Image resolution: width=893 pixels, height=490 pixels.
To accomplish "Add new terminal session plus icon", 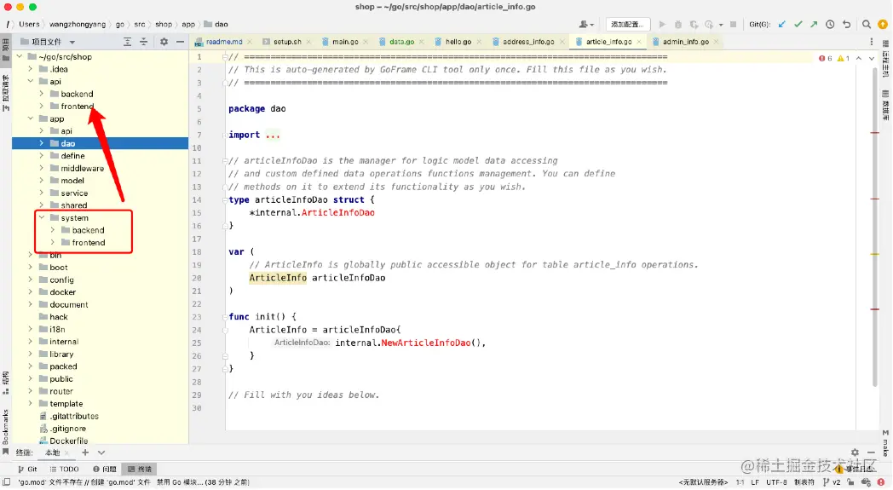I will [x=85, y=453].
